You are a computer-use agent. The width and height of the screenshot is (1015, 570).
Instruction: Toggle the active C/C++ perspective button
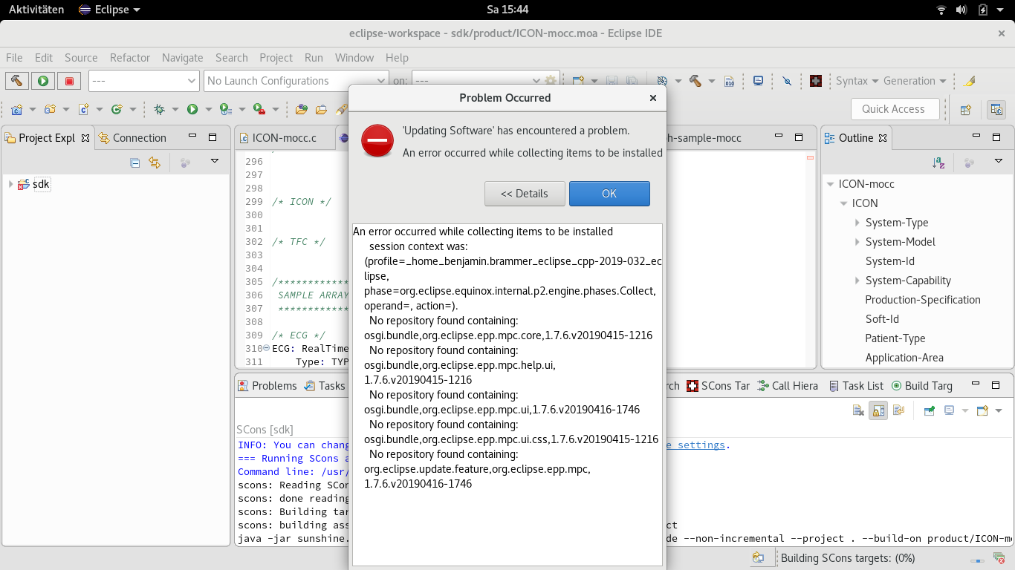[996, 110]
